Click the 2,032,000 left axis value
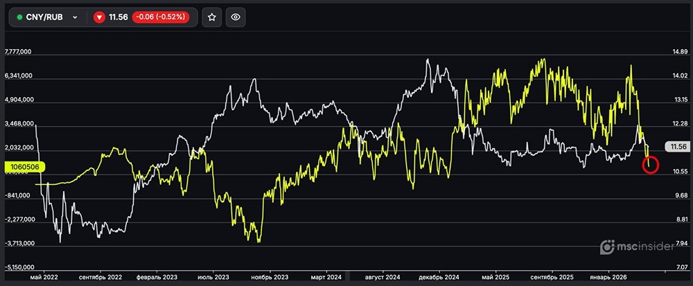This screenshot has height=286, width=693. 18,148
